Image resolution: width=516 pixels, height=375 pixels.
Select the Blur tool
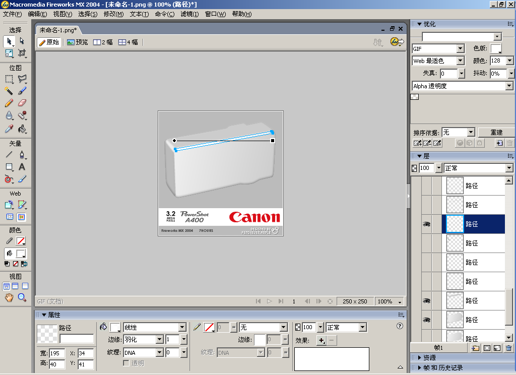point(9,115)
